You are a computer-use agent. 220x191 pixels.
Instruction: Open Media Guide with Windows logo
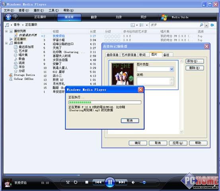coord(175,17)
